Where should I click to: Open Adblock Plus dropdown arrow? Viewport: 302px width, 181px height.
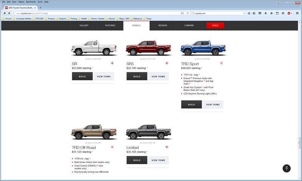tap(291, 13)
